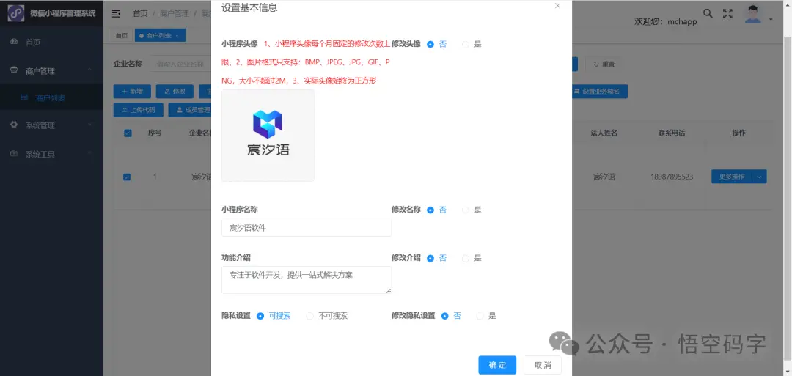
Task: Open the 更多操作 dropdown arrow
Action: click(x=760, y=177)
